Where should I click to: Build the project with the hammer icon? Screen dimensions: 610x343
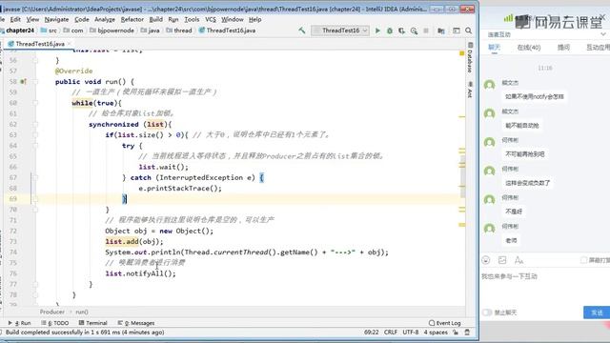(302, 30)
